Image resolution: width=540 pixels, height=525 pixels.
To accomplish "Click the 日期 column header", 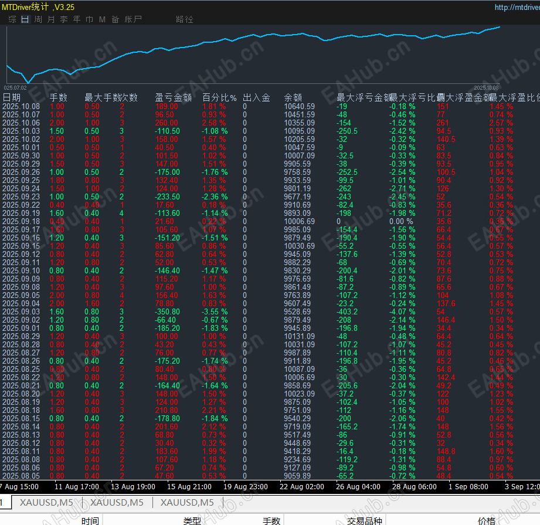I will pos(12,97).
